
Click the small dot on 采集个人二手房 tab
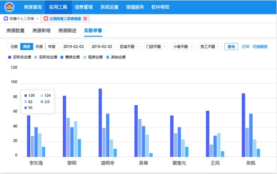click(37, 19)
